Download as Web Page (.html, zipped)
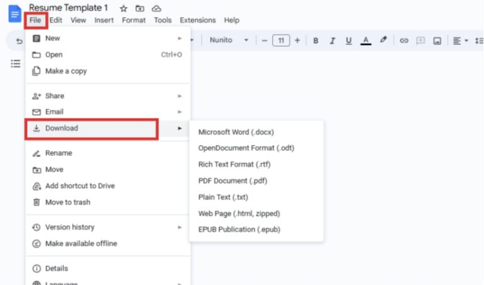Viewport: 484px width, 285px height. point(256,213)
